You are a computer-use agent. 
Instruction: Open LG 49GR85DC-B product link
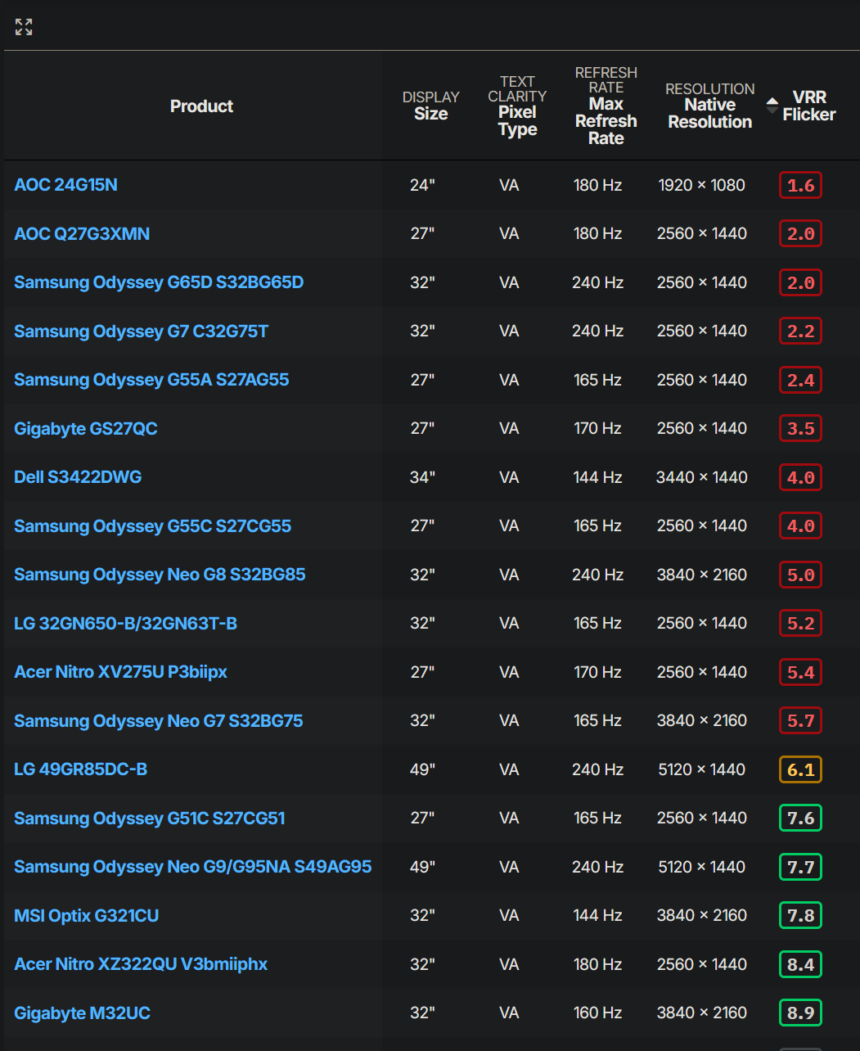81,769
